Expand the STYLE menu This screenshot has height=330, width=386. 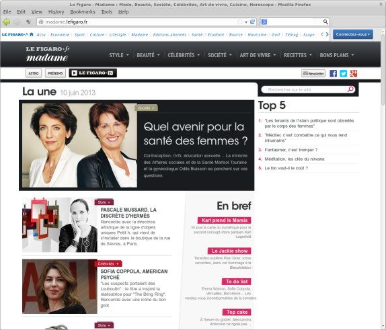pos(119,55)
